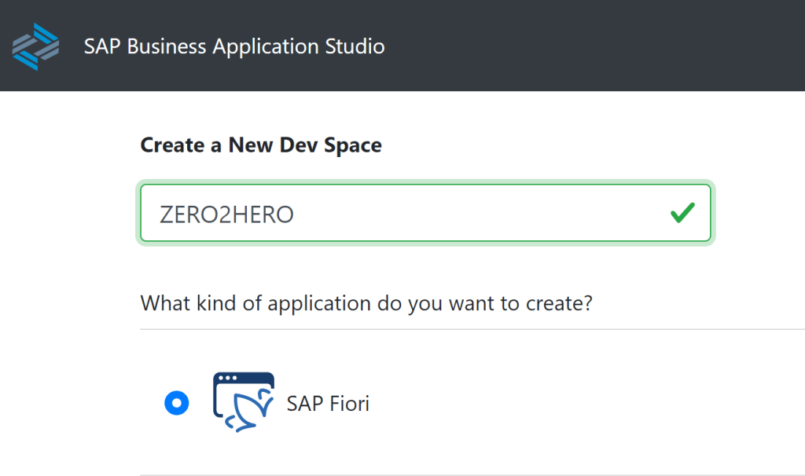Screen dimensions: 805x476
Task: Click the SAP Business Application Studio title
Action: tap(234, 46)
